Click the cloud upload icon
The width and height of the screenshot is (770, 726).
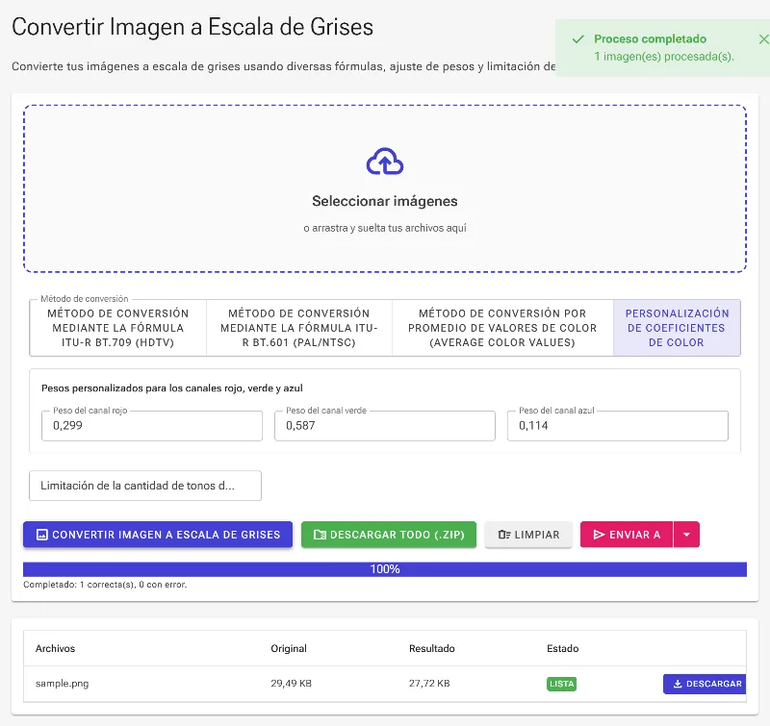click(x=384, y=162)
